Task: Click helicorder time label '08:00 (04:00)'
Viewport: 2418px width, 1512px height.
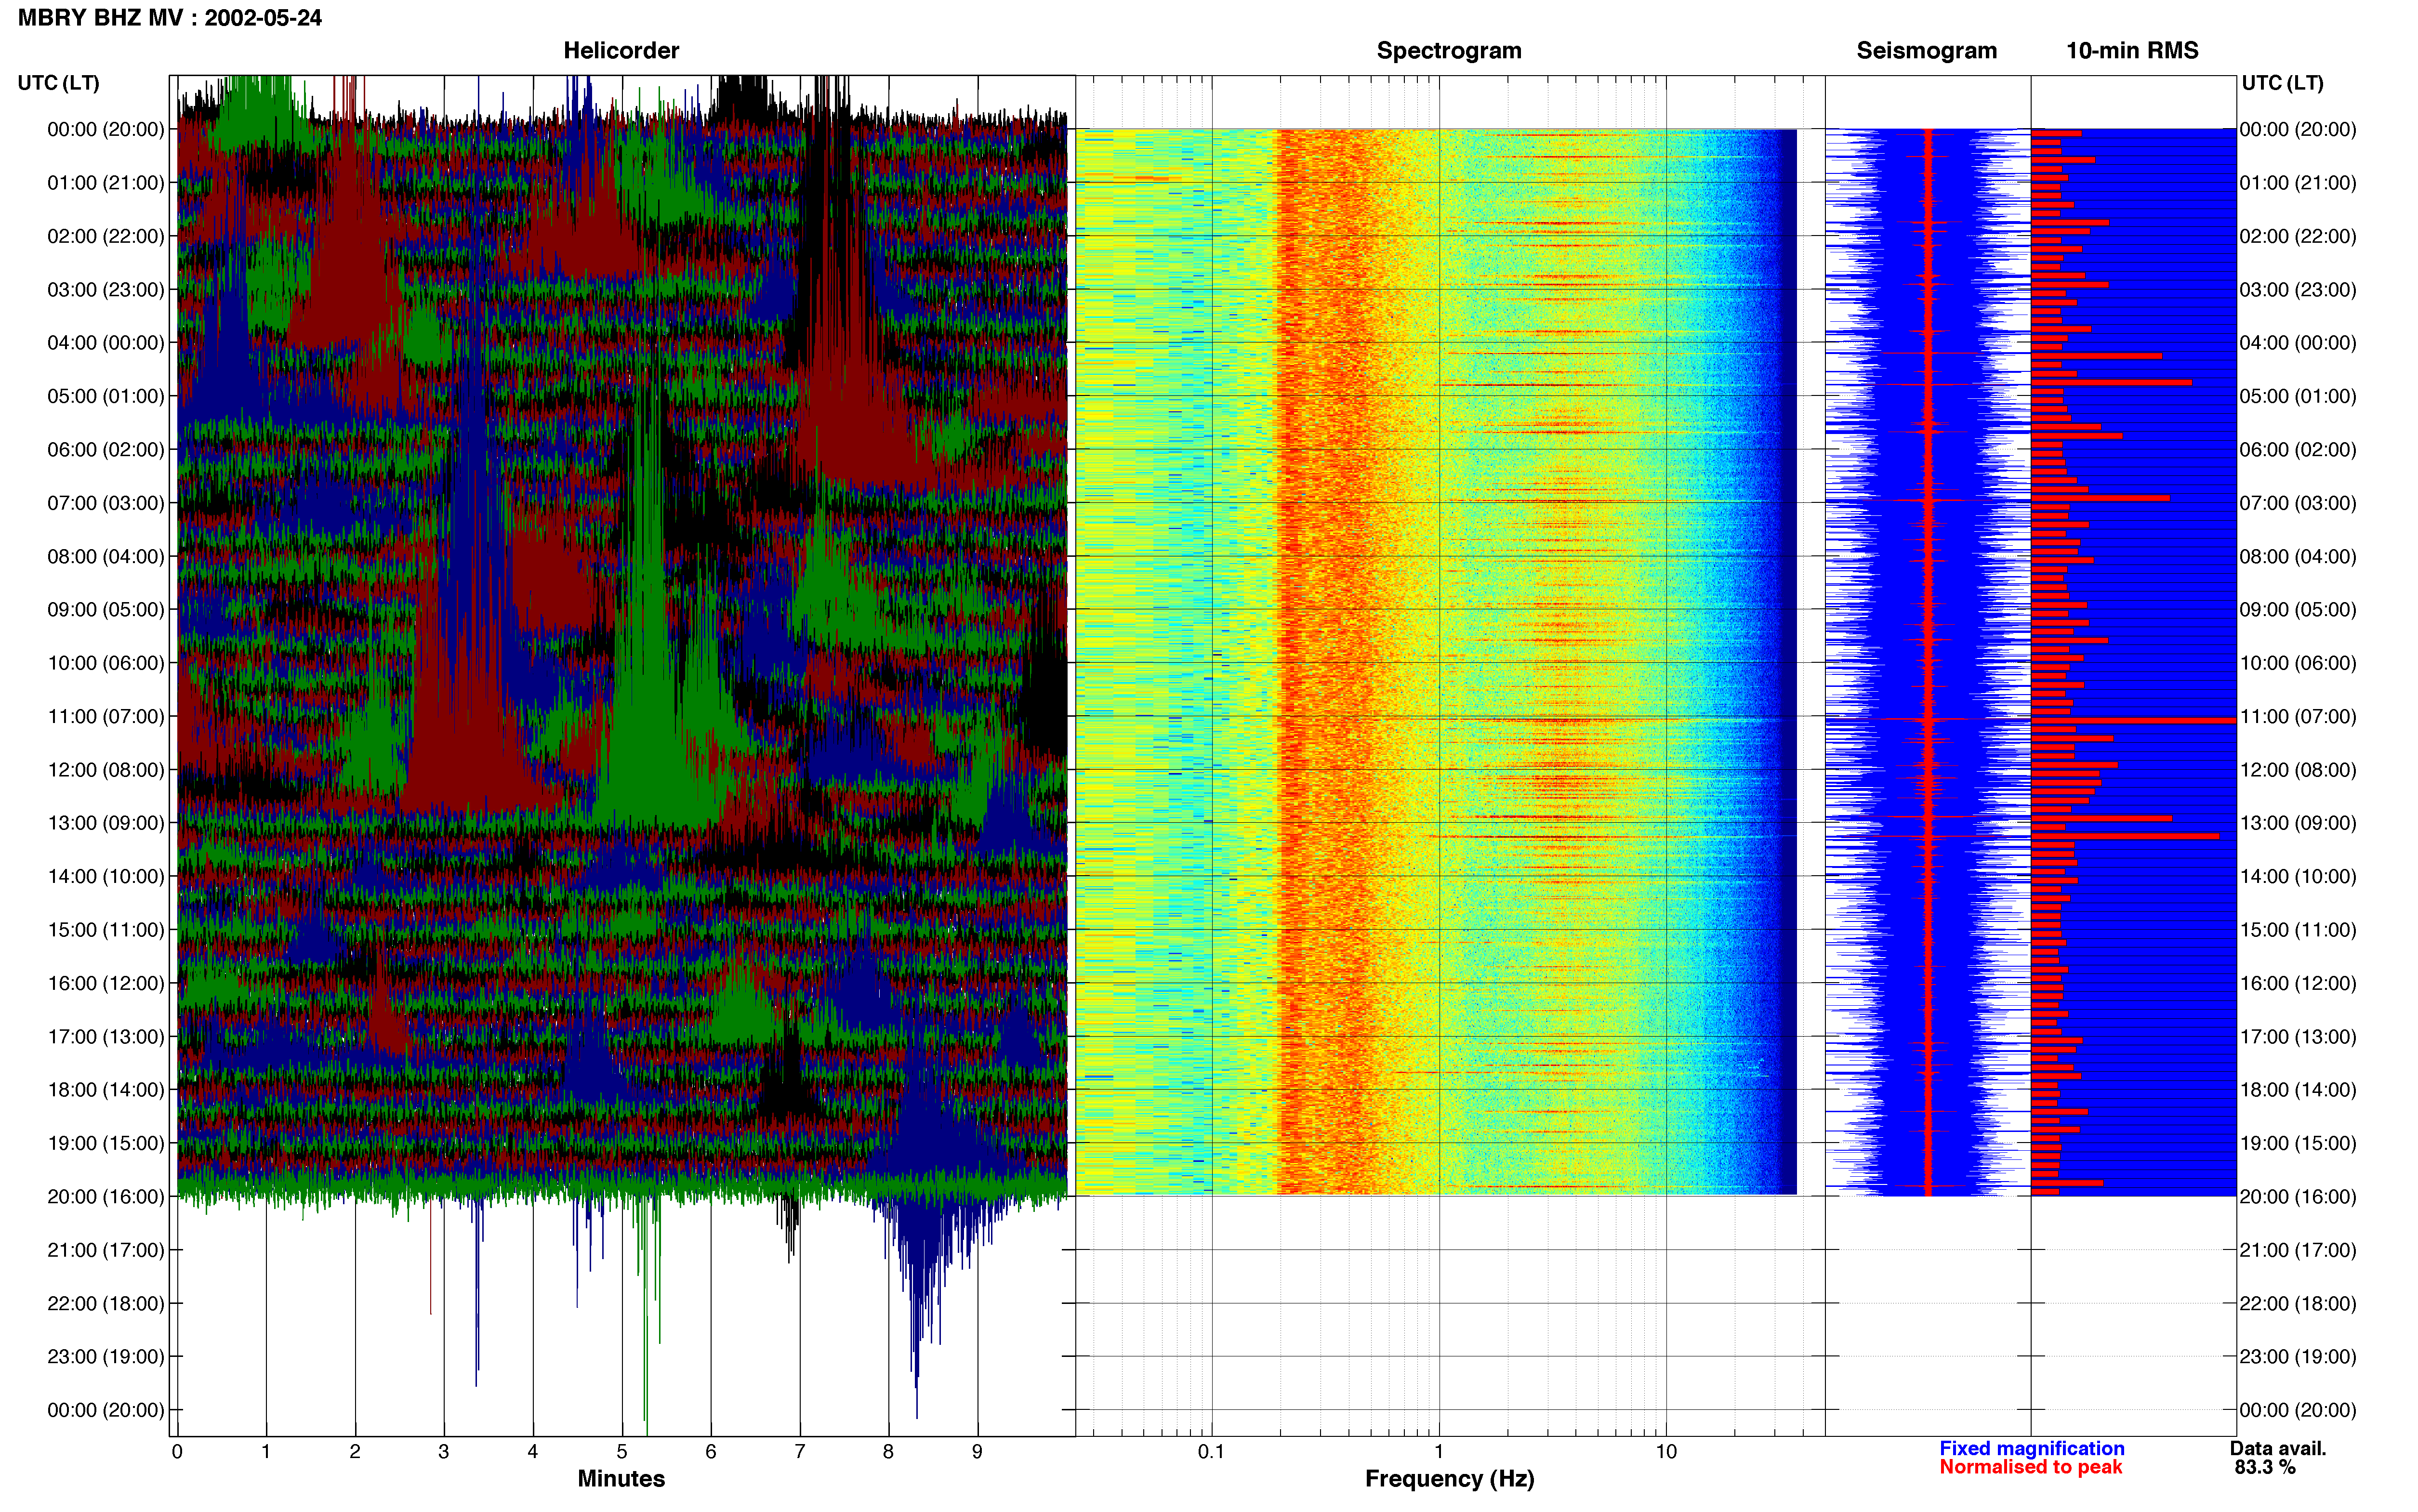Action: tap(106, 556)
